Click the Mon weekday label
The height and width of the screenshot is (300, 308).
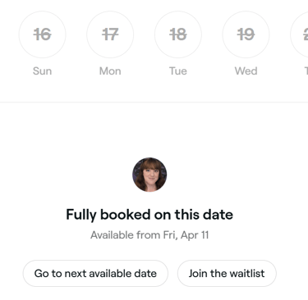110,71
